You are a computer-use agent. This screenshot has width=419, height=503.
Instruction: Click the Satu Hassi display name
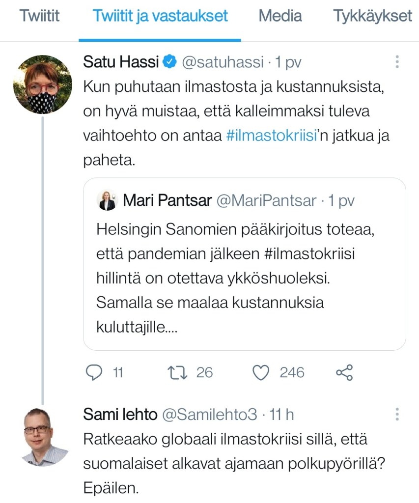pyautogui.click(x=121, y=62)
